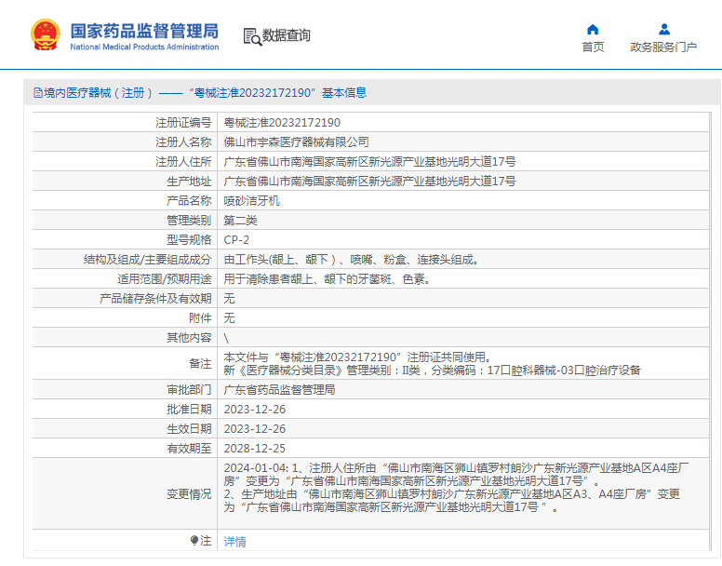The image size is (722, 566).
Task: Click 国家药品监督管理局 title text
Action: [x=144, y=32]
